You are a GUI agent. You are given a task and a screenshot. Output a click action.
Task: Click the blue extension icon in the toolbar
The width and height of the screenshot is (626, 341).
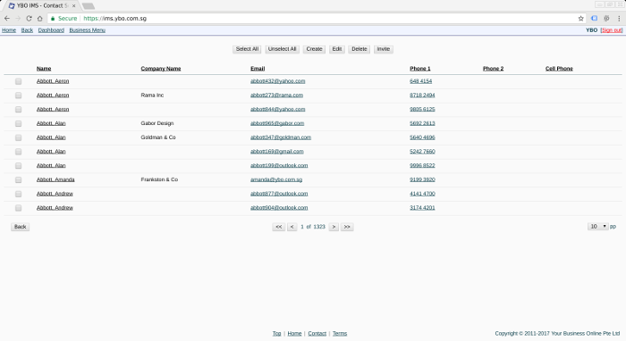coord(594,19)
